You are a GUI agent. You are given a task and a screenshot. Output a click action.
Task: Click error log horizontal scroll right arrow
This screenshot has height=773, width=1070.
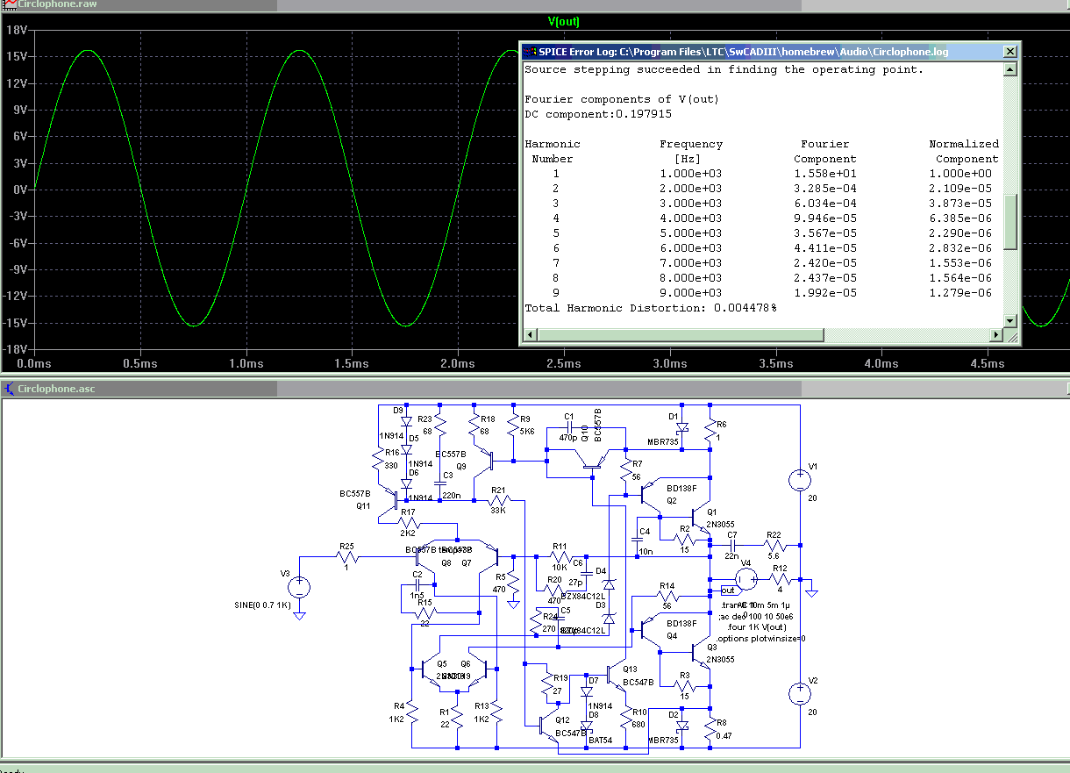point(995,335)
